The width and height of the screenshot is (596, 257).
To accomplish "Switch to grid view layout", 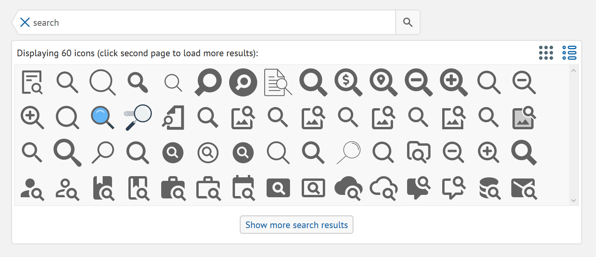I will tap(546, 53).
